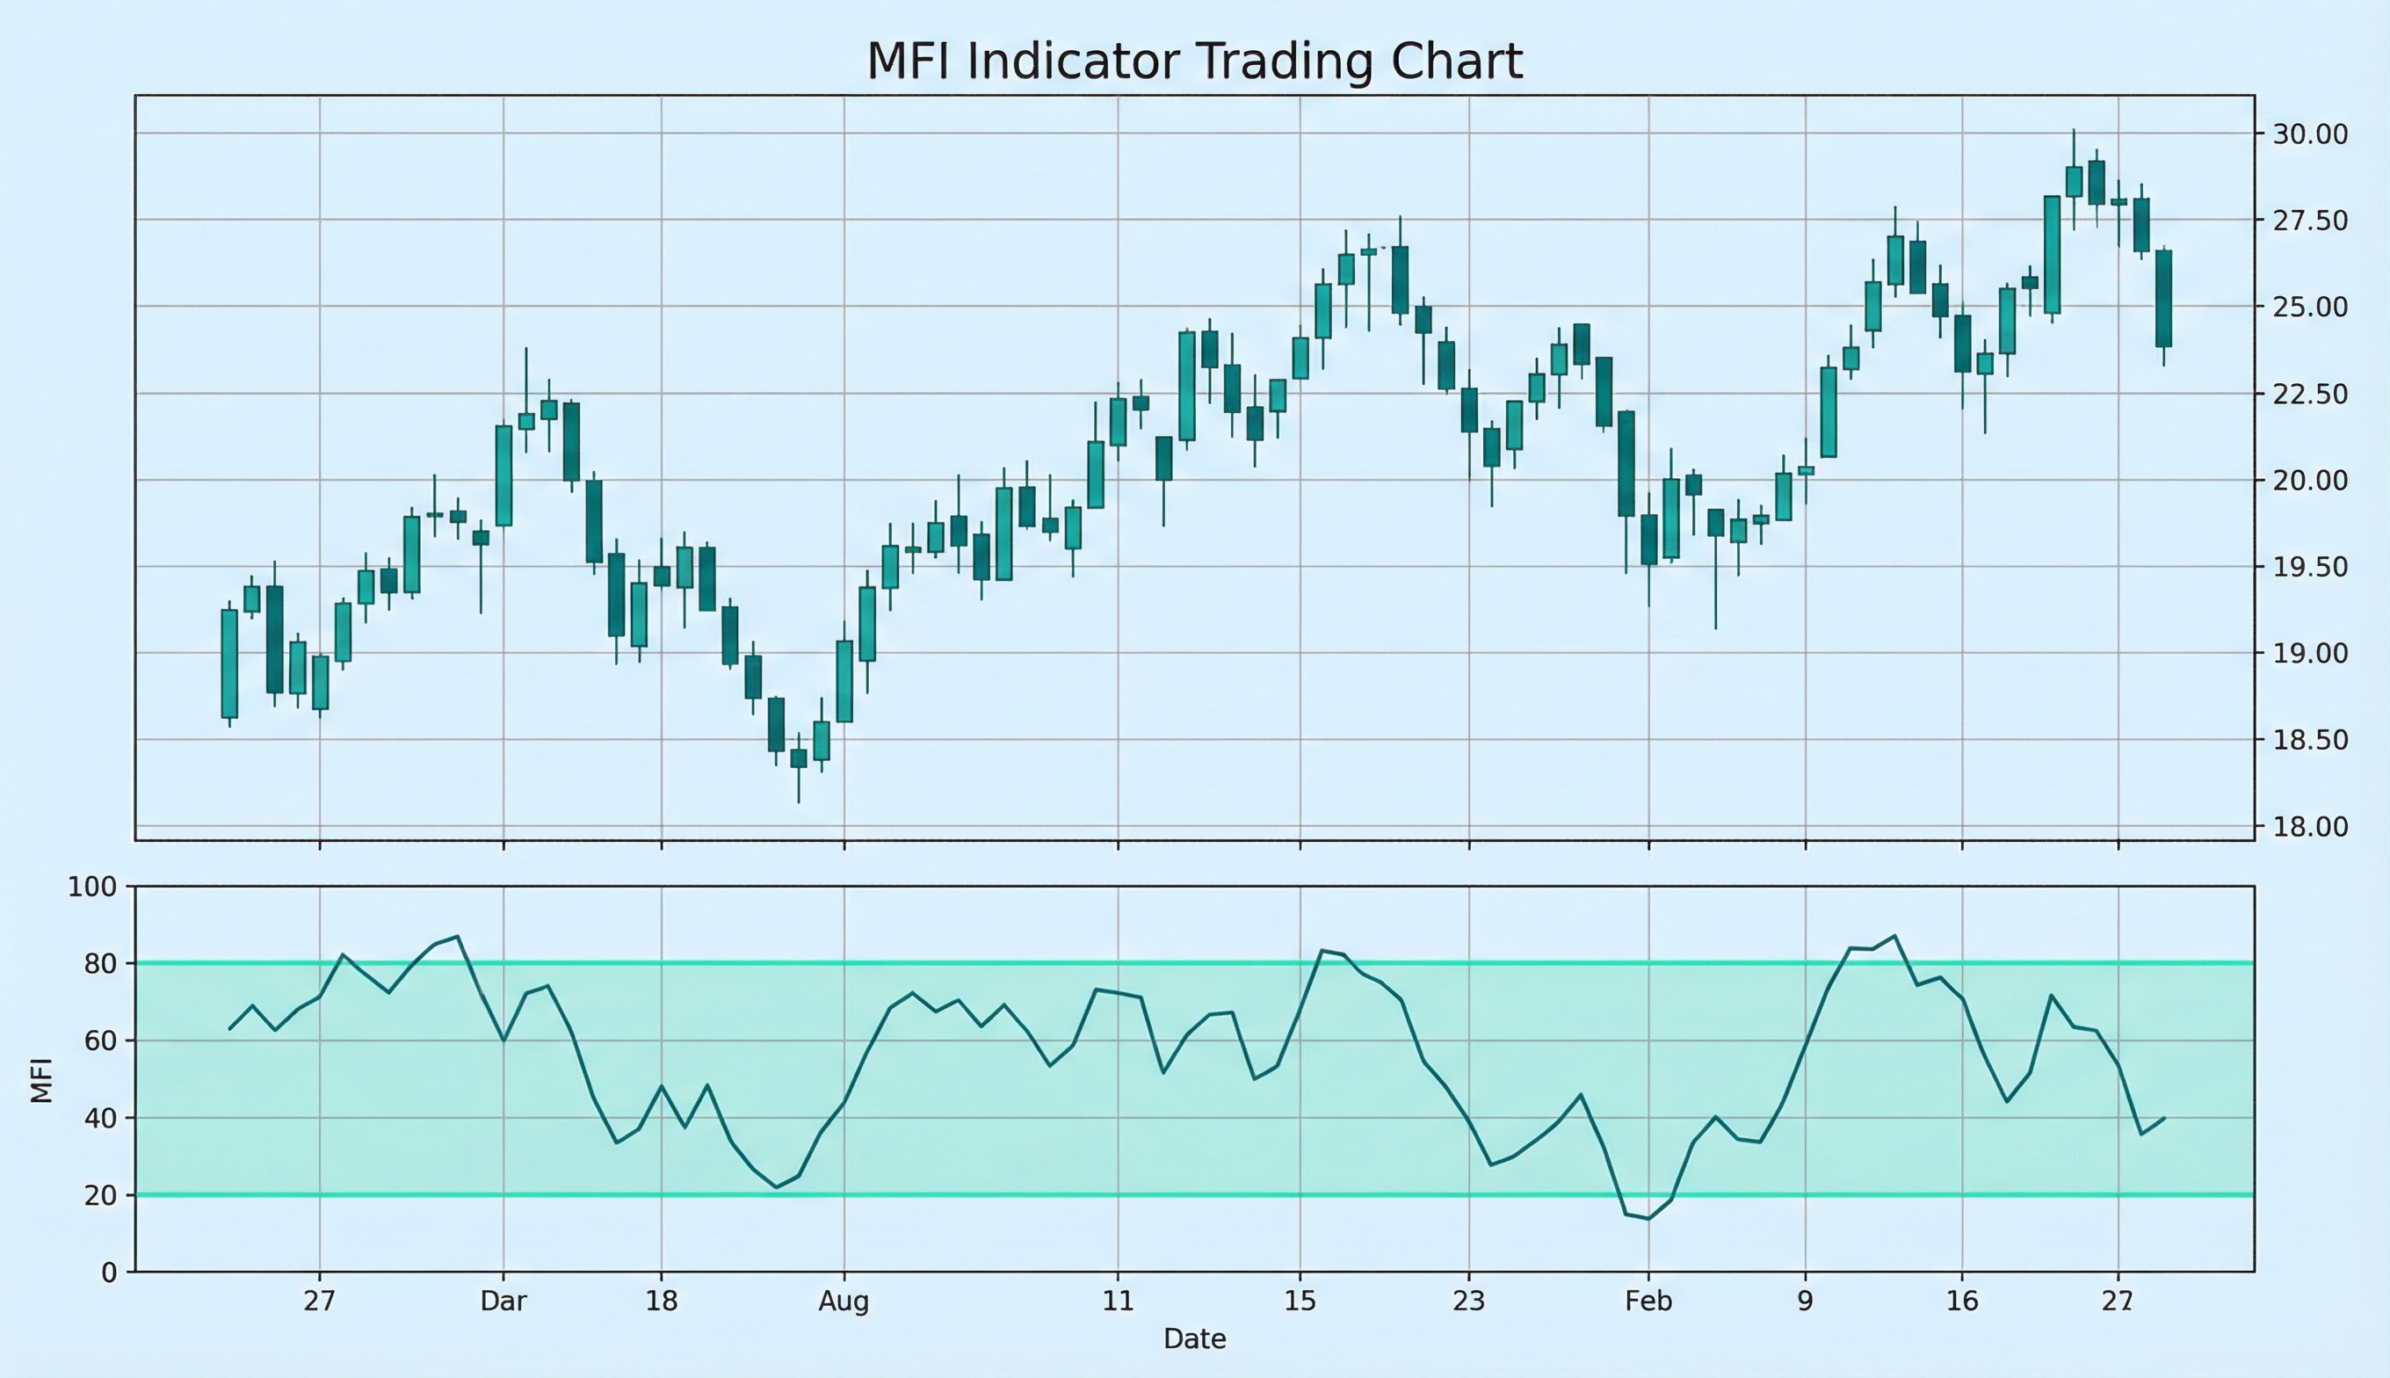2390x1378 pixels.
Task: Select the "18.00" price axis label
Action: click(x=2309, y=826)
